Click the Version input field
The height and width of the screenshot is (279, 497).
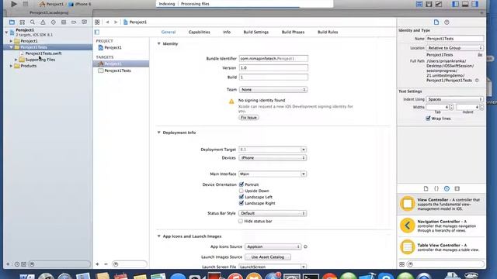pos(273,68)
